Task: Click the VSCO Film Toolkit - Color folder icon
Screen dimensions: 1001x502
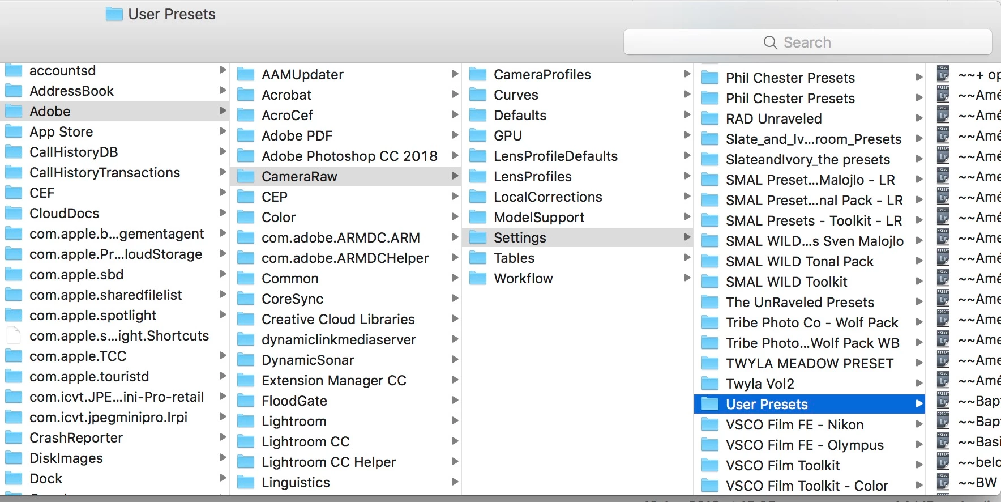Action: pos(710,486)
